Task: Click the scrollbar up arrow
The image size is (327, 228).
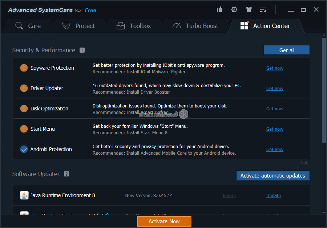Action: [324, 35]
